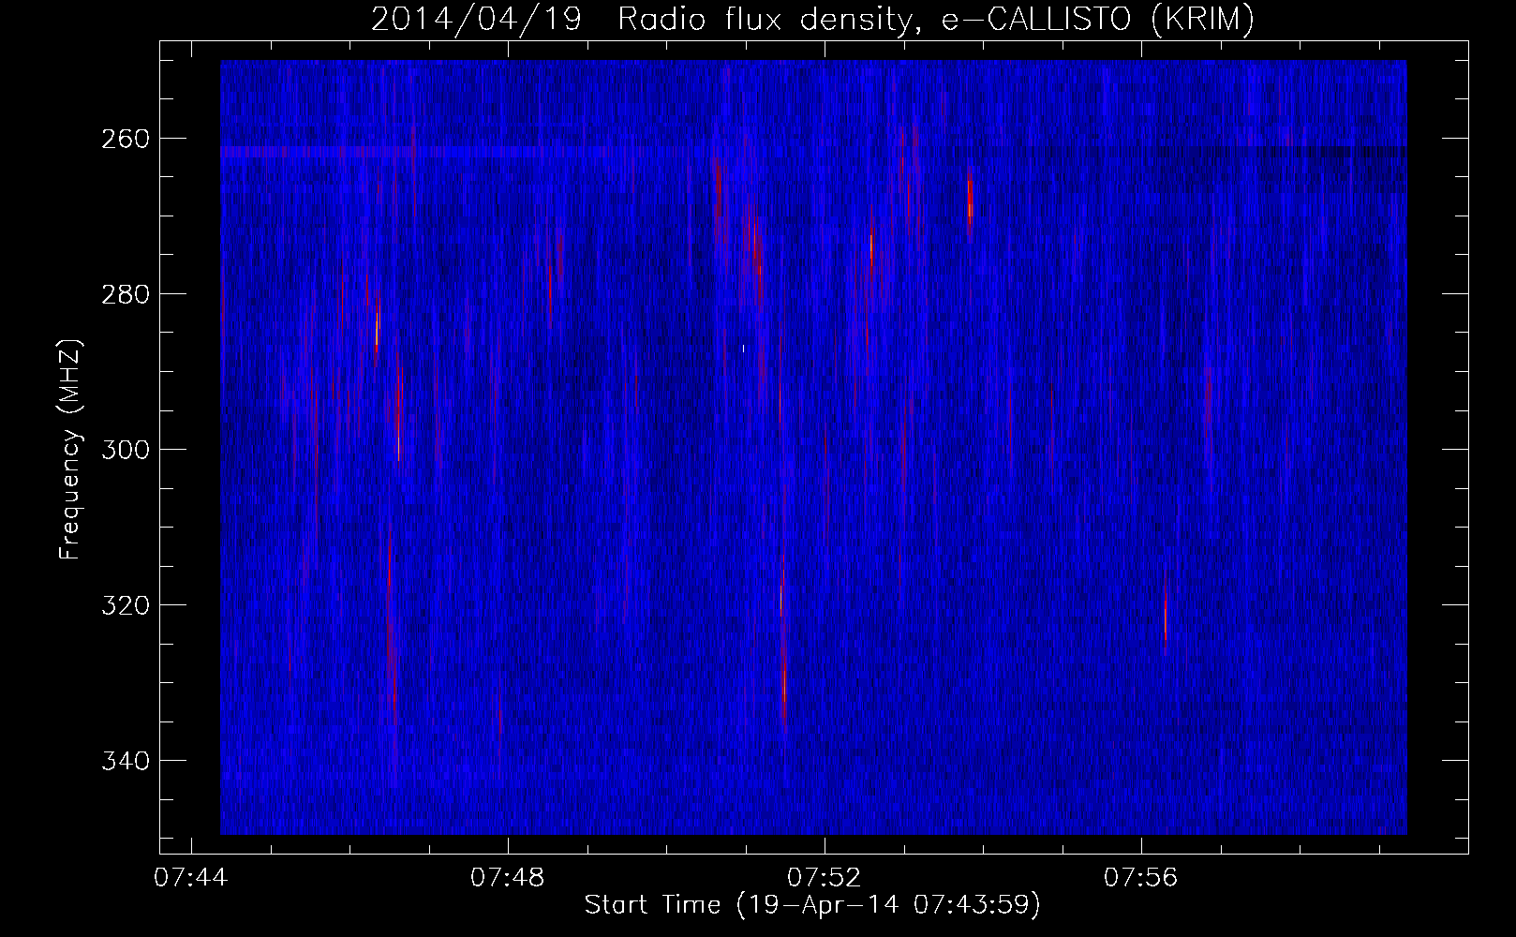1516x937 pixels.
Task: Click the 07:44 time tick label
Action: click(x=191, y=878)
